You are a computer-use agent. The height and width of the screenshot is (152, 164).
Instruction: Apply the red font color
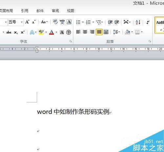coord(51,32)
